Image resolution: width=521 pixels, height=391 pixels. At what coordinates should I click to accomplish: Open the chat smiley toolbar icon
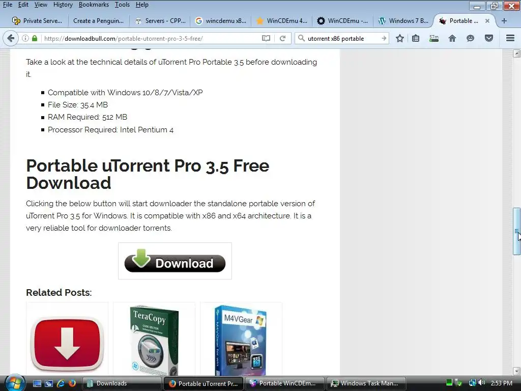tap(470, 38)
